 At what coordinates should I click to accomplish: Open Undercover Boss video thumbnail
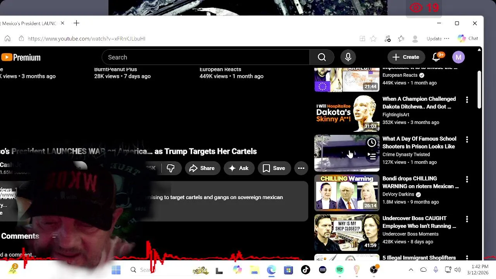click(x=347, y=232)
